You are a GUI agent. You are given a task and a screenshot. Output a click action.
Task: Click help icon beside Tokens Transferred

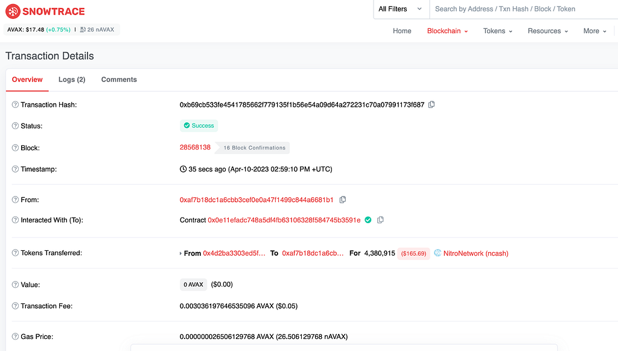coord(15,253)
